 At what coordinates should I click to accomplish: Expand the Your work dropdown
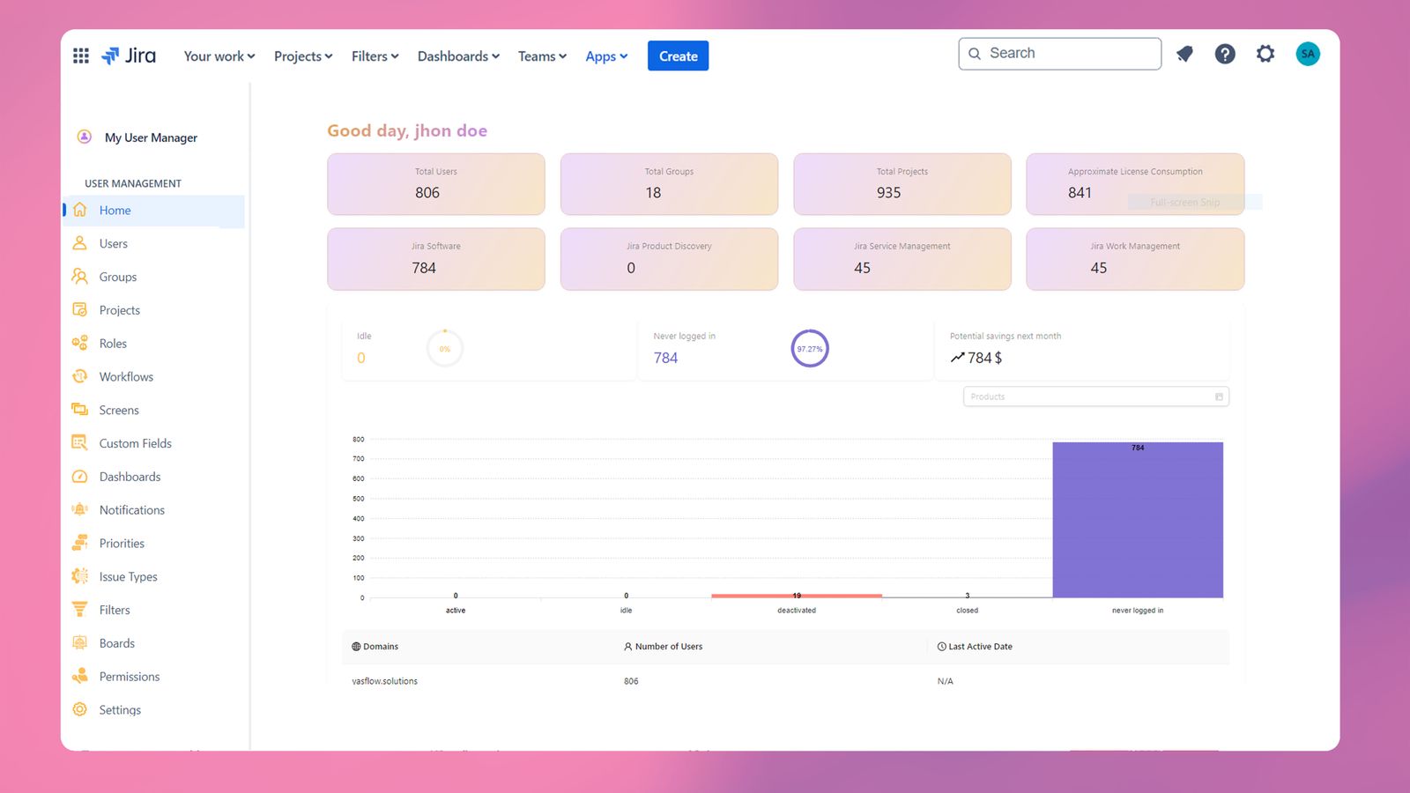click(219, 56)
